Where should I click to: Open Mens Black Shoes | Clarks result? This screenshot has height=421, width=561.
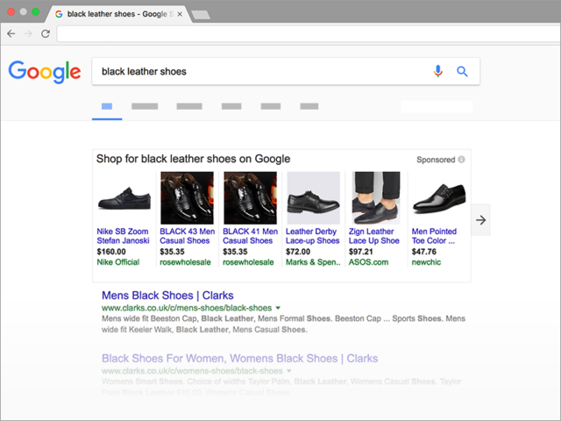(x=167, y=296)
